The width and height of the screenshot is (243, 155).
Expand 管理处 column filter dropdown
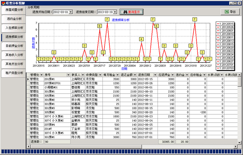(x=41, y=75)
